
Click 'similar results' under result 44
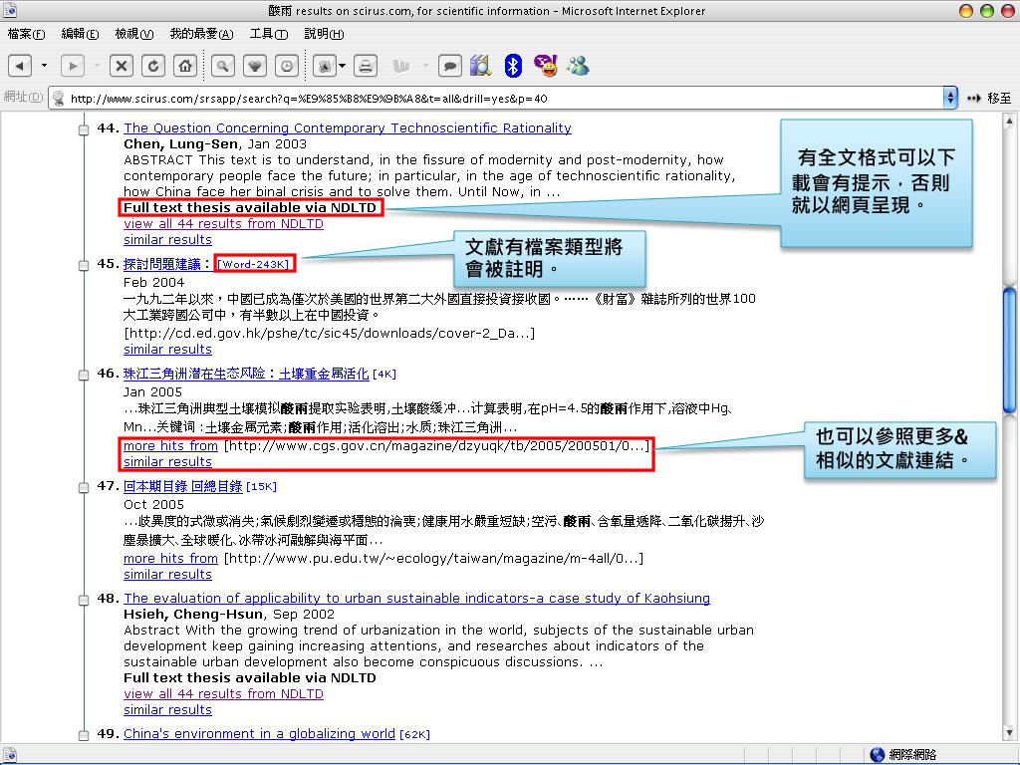[x=167, y=240]
